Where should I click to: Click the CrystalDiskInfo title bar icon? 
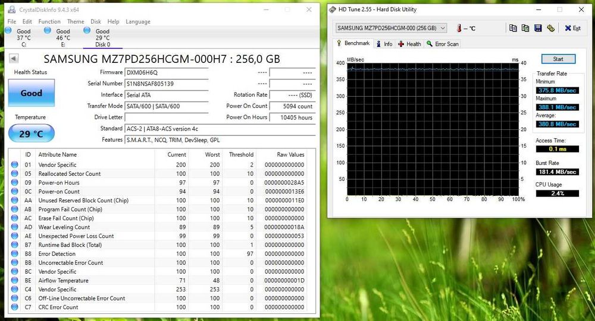click(x=12, y=10)
